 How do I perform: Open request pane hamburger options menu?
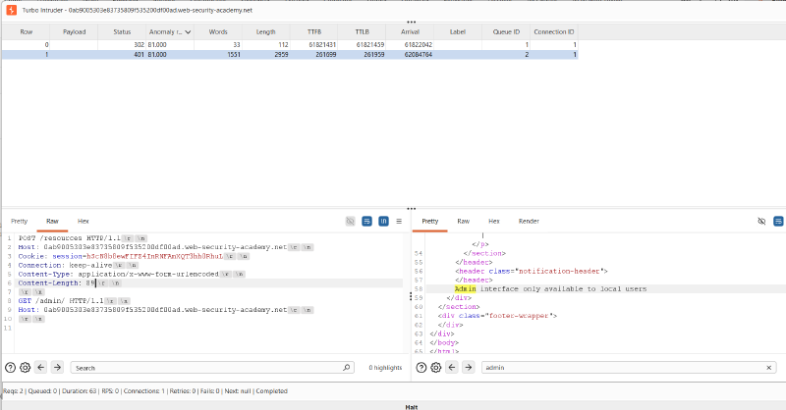tap(399, 221)
